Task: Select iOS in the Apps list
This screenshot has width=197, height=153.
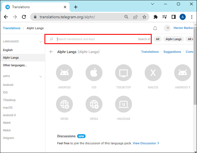Action: point(5,92)
